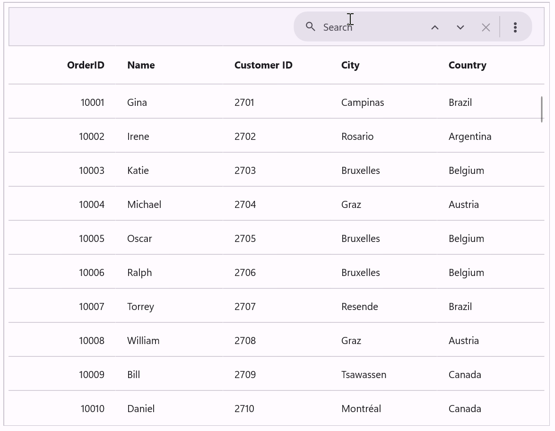This screenshot has height=431, width=555.
Task: Click the vertical scrollbar thumb
Action: click(x=542, y=109)
